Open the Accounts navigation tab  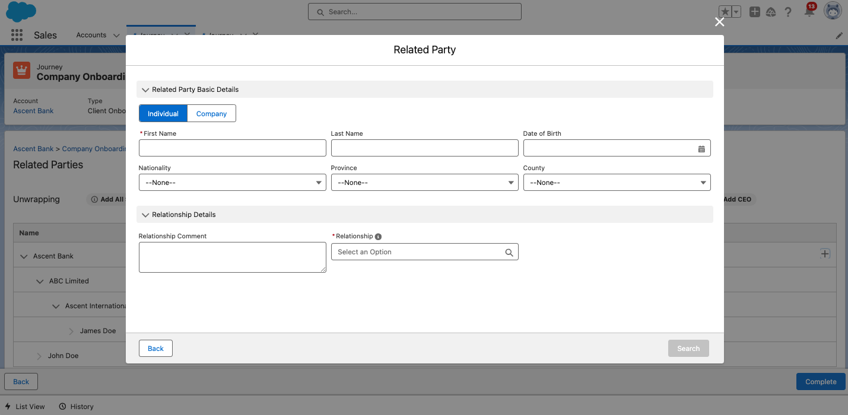click(x=91, y=35)
